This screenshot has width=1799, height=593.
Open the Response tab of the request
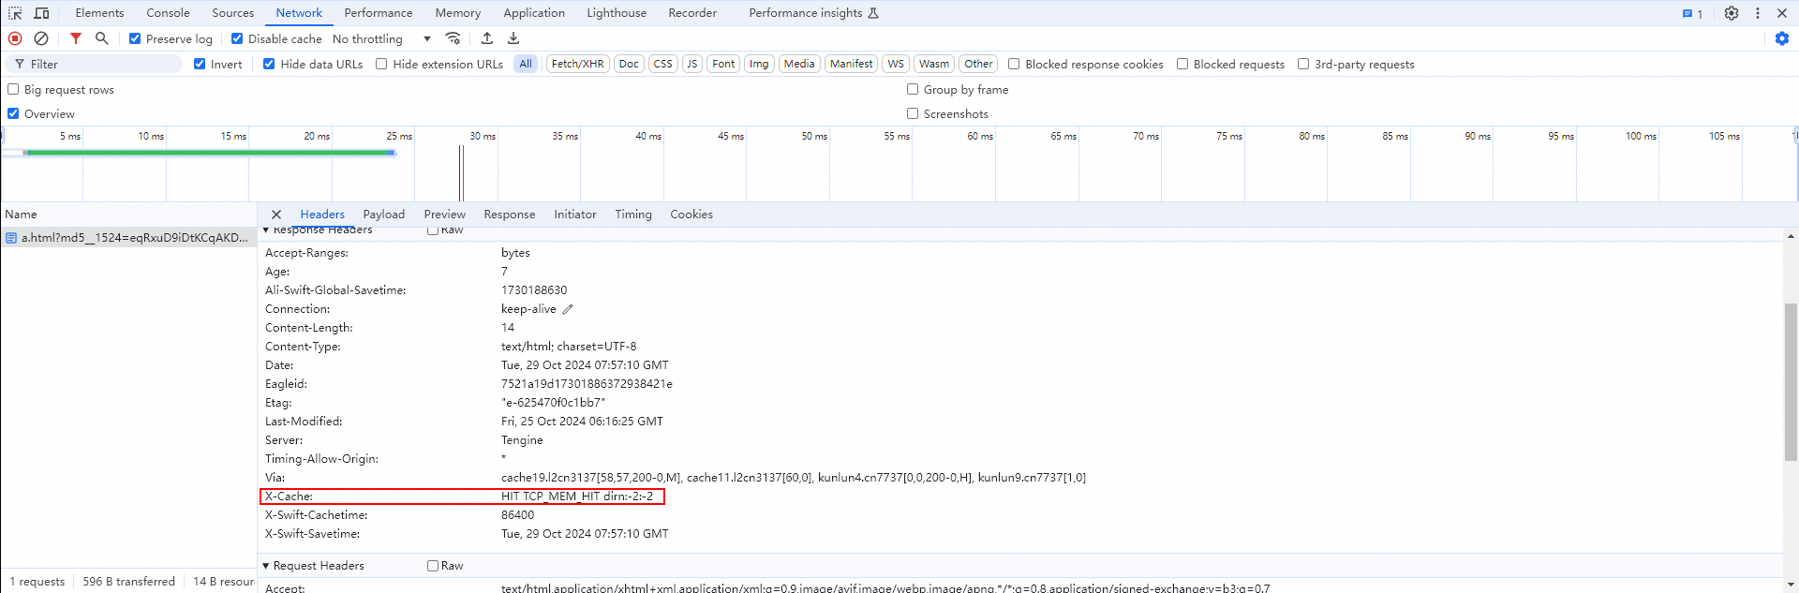(510, 215)
